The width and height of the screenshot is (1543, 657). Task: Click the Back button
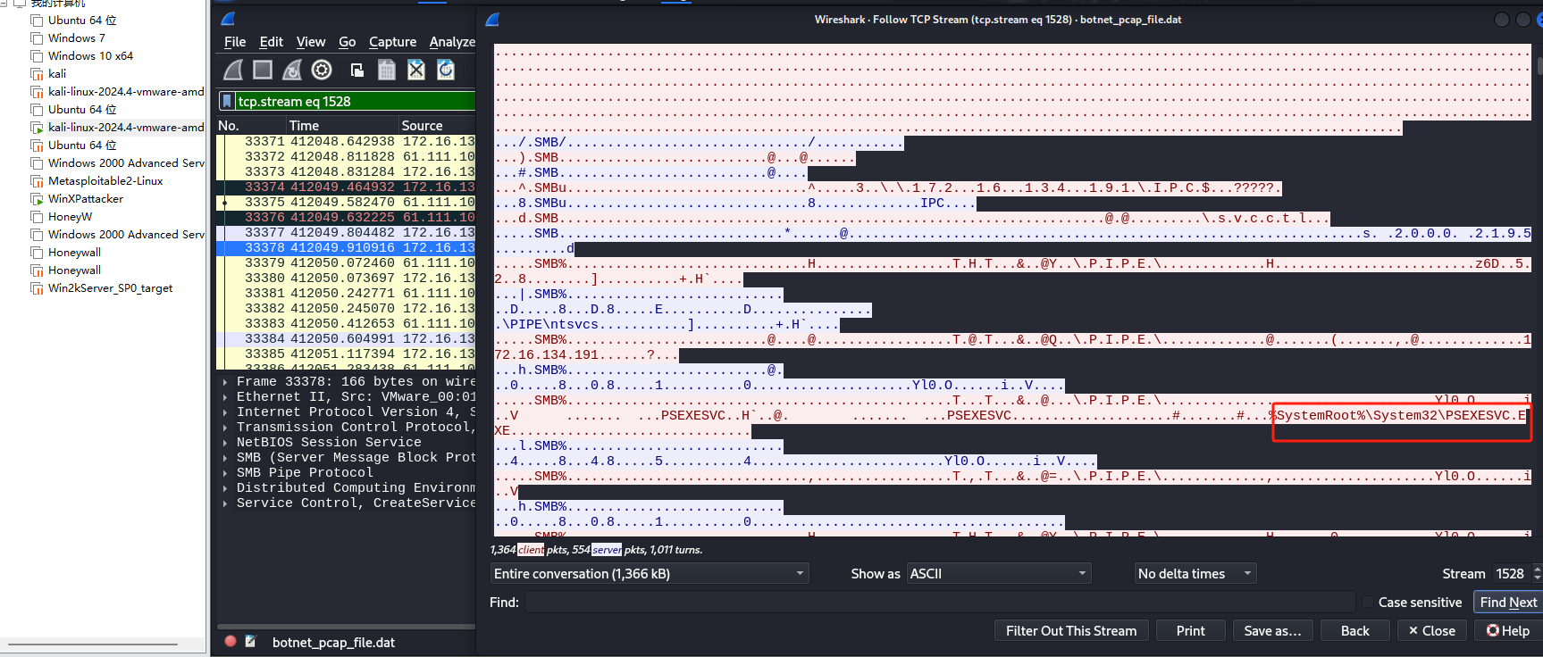[1354, 630]
